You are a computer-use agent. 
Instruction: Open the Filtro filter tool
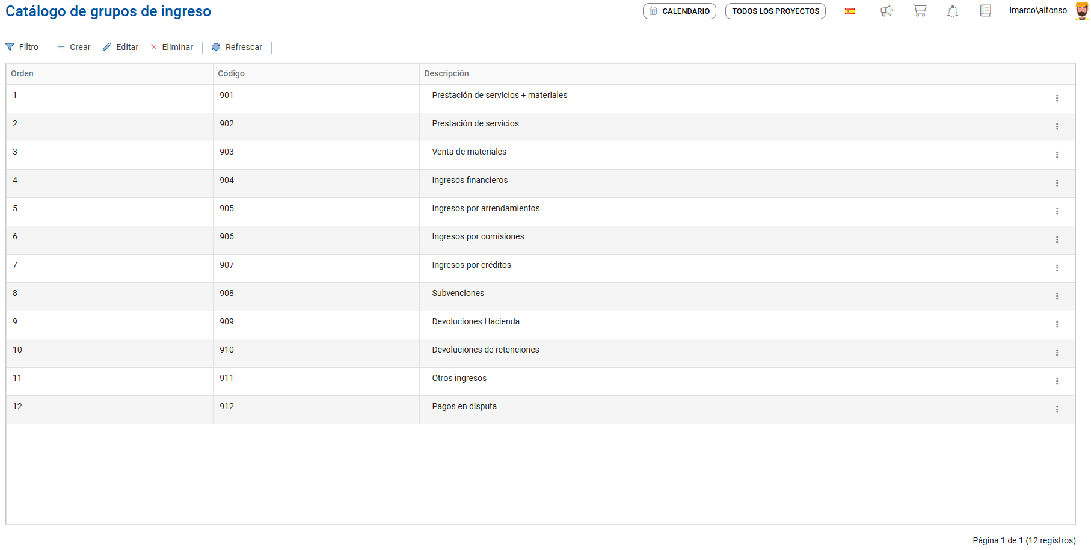(22, 47)
